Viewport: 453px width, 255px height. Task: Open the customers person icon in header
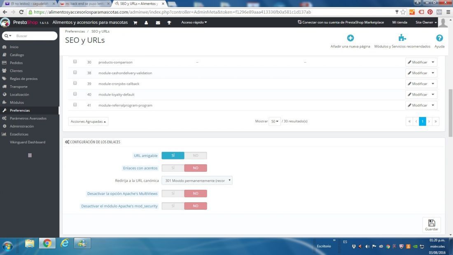146,23
